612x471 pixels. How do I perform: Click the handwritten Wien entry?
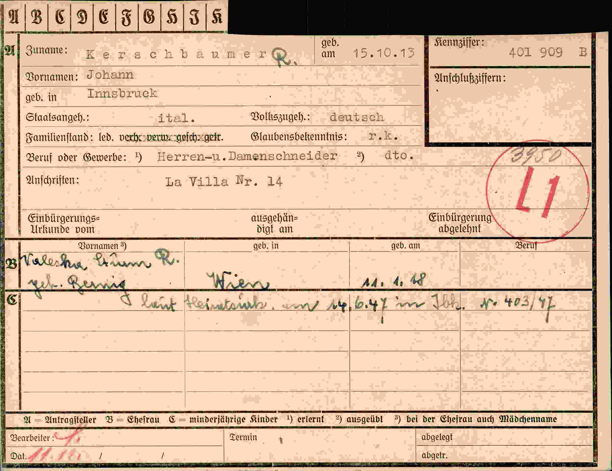[238, 281]
